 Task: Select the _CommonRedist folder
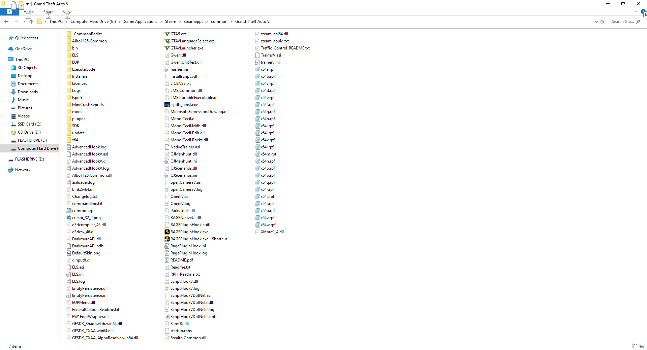84,34
